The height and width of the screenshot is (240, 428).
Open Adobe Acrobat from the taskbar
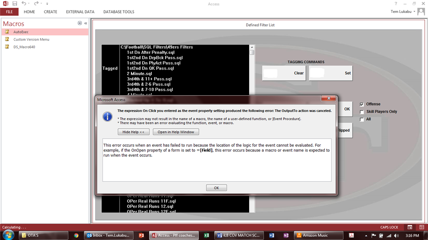(x=351, y=235)
